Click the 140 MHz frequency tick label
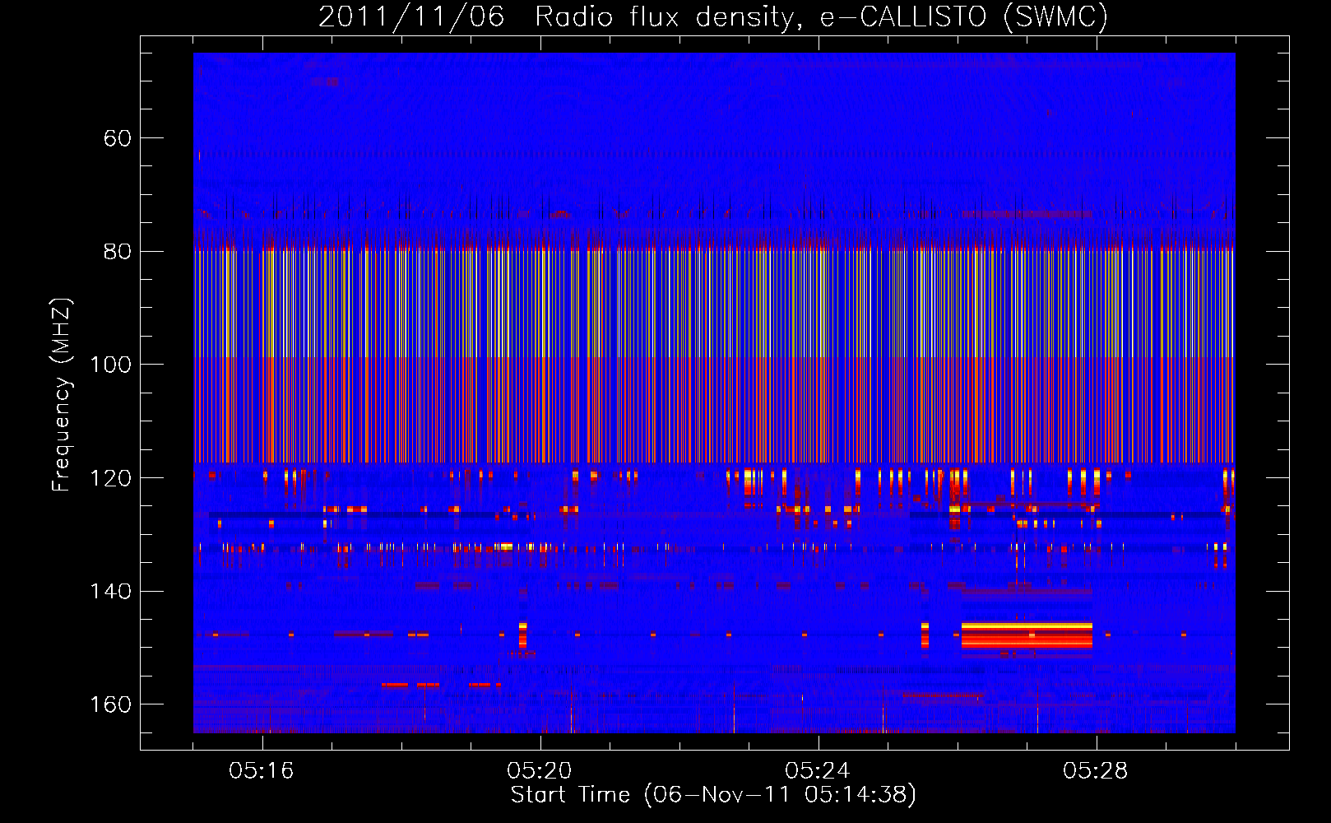Screen dimensions: 1331x823 coord(110,591)
